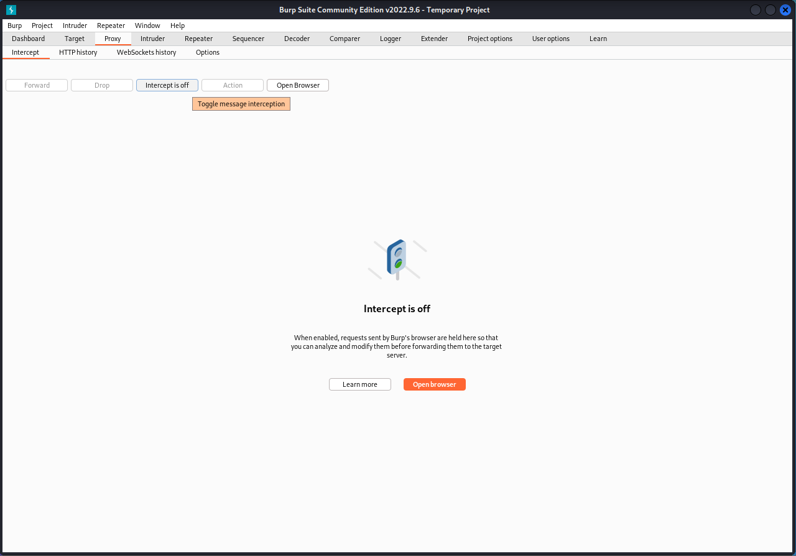Viewport: 796px width, 556px height.
Task: Click the Forward button
Action: [x=37, y=85]
